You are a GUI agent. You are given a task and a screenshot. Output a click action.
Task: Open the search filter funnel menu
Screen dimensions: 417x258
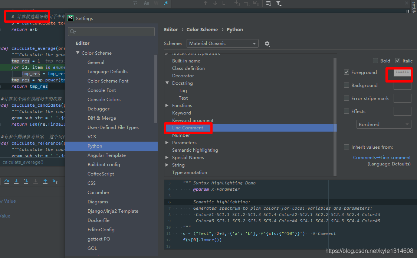point(279,3)
